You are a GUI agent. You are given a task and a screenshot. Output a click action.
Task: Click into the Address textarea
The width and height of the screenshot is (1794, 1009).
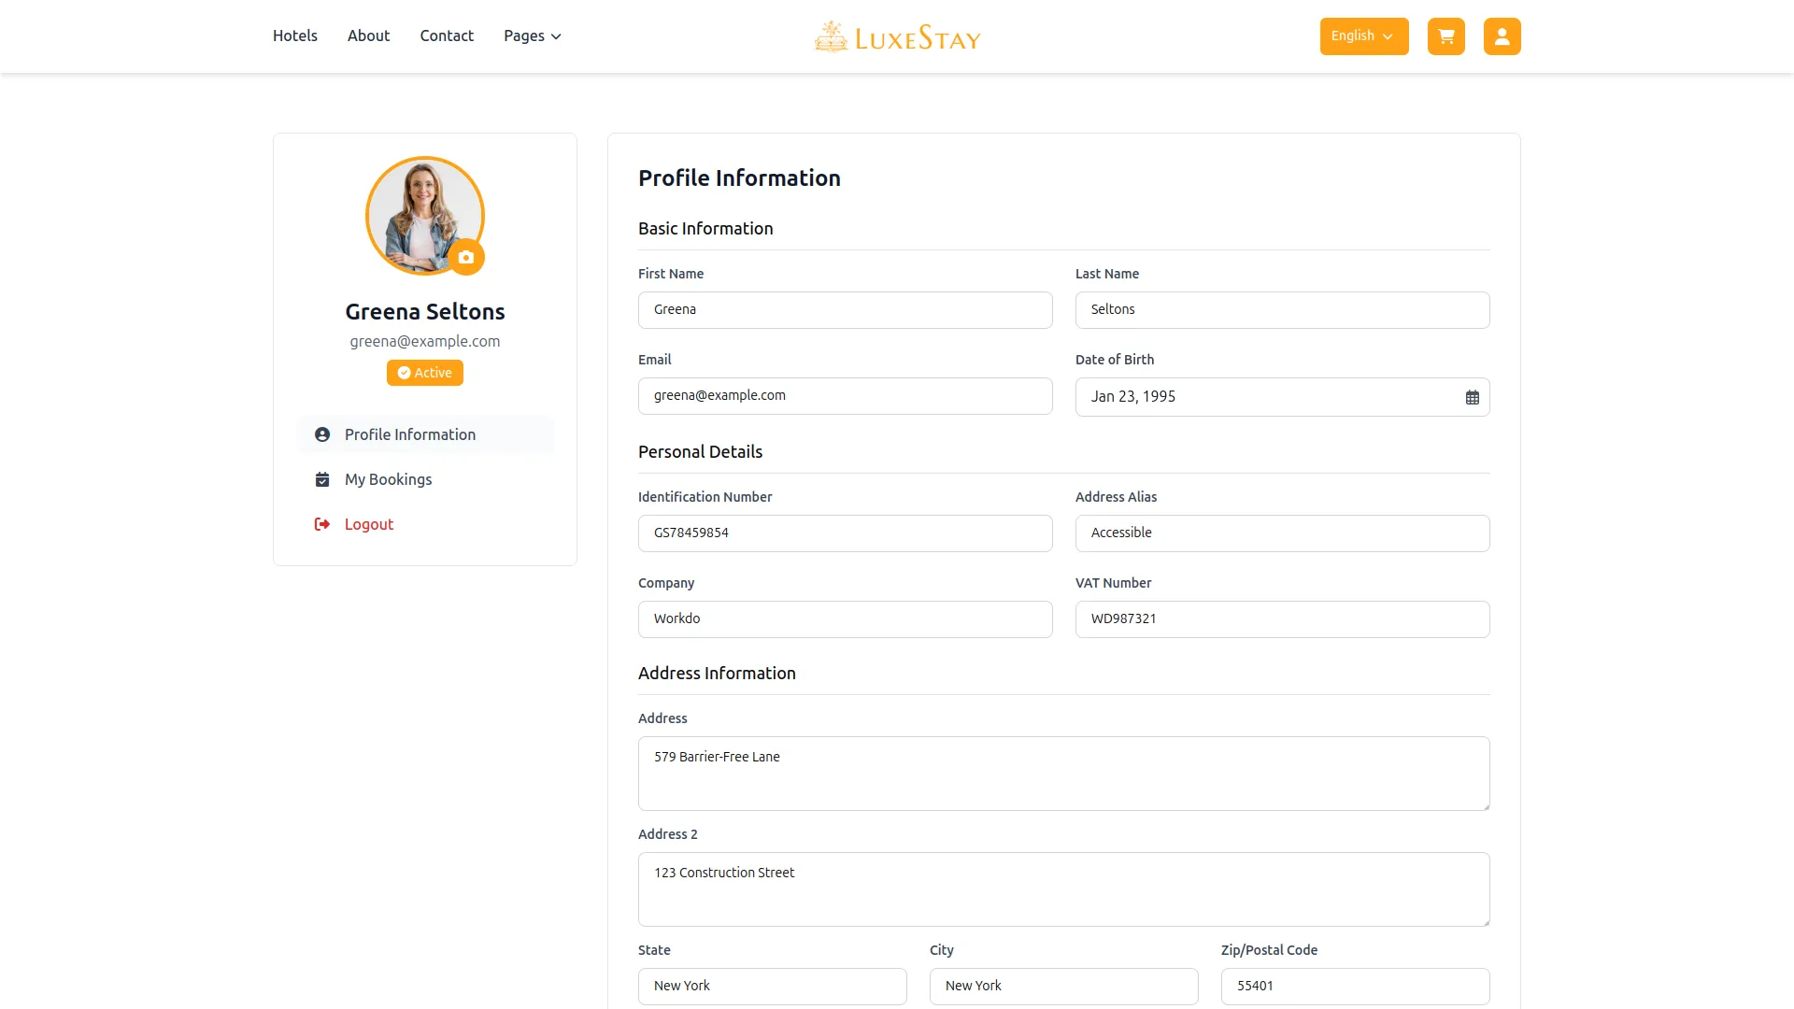tap(1064, 774)
